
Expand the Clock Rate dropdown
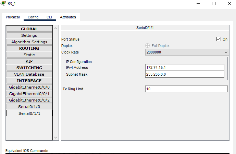coord(187,52)
